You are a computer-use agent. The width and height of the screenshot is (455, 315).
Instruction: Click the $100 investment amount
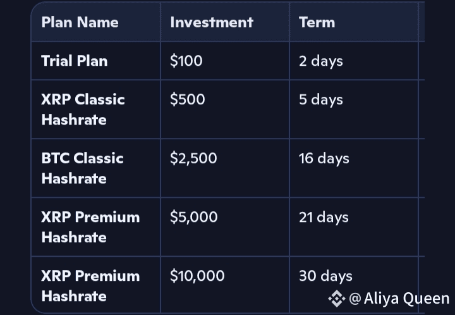[186, 61]
